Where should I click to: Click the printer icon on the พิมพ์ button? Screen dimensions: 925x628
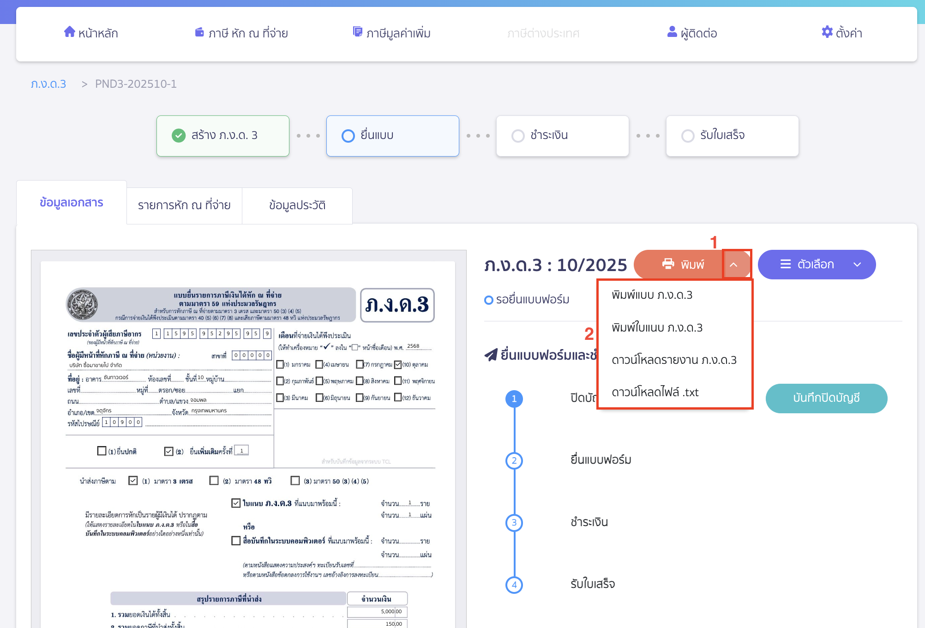pyautogui.click(x=667, y=264)
